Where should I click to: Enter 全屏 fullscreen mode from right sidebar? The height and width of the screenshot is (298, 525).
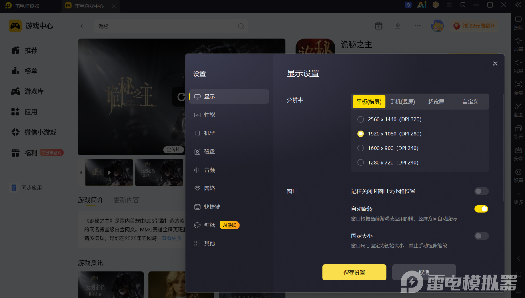[x=518, y=88]
